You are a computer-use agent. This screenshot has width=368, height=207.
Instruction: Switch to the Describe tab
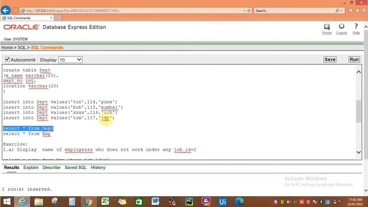(51, 167)
